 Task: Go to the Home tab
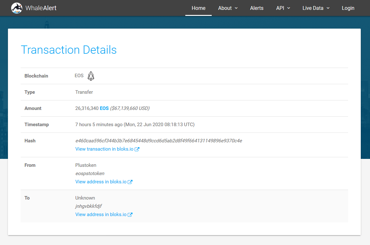(x=198, y=8)
